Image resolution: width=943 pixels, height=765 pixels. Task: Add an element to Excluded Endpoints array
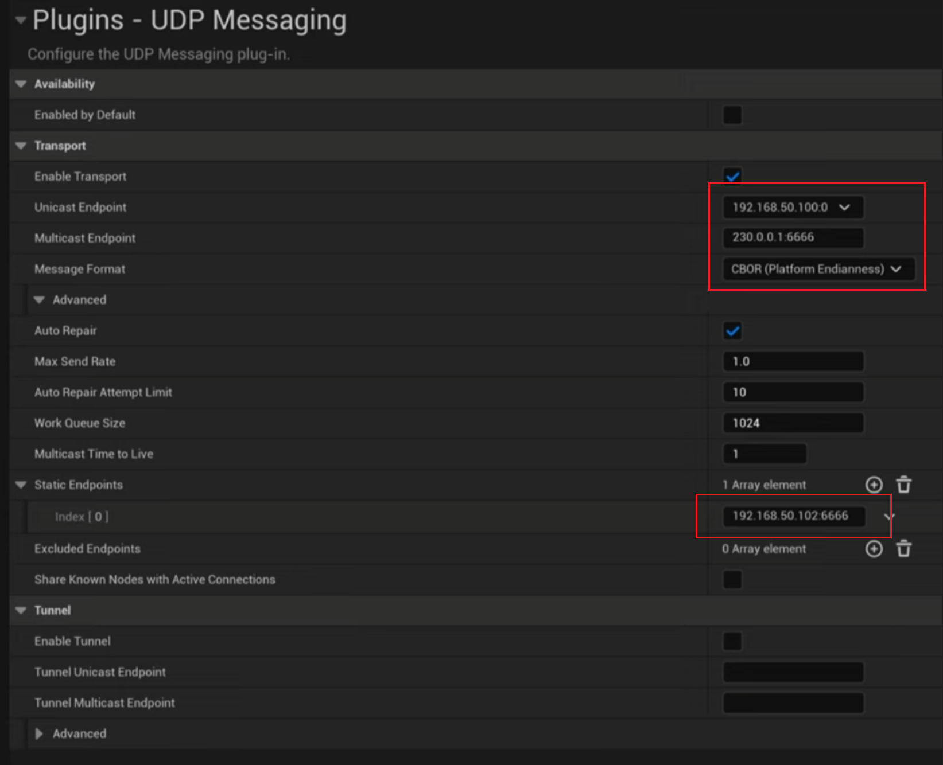874,549
